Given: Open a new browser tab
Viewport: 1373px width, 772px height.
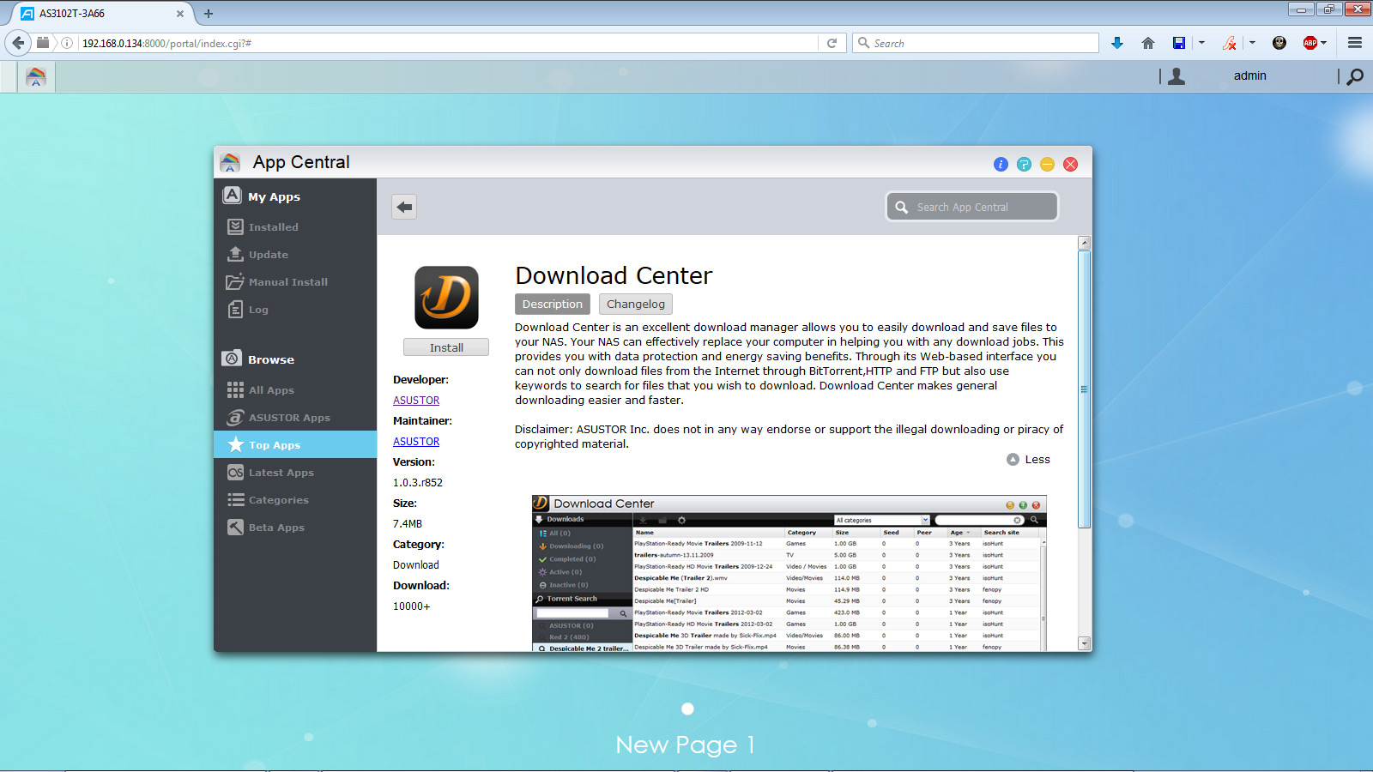Looking at the screenshot, I should (209, 14).
